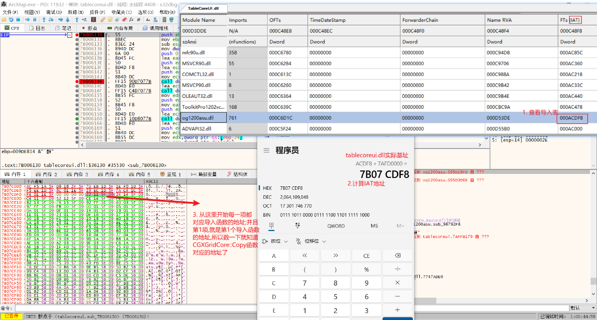This screenshot has width=597, height=320.
Task: Click the MS memory store button
Action: 374,226
